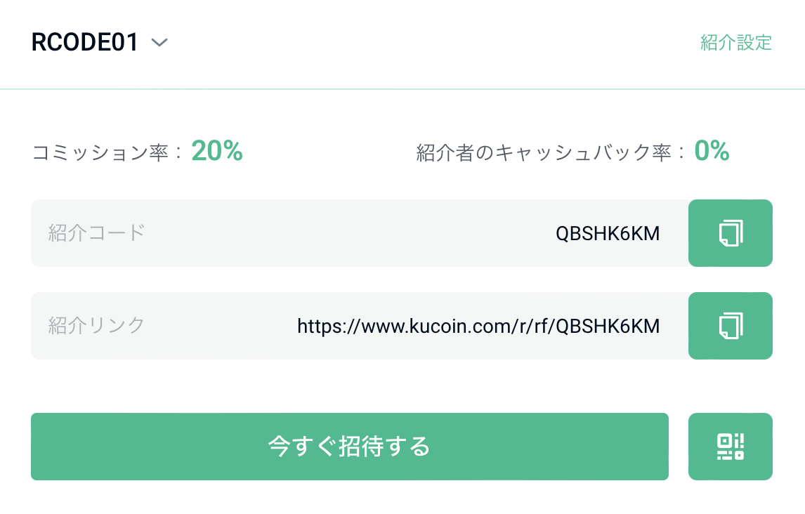
Task: Click the 今すぐ招待する invite button
Action: pyautogui.click(x=350, y=447)
